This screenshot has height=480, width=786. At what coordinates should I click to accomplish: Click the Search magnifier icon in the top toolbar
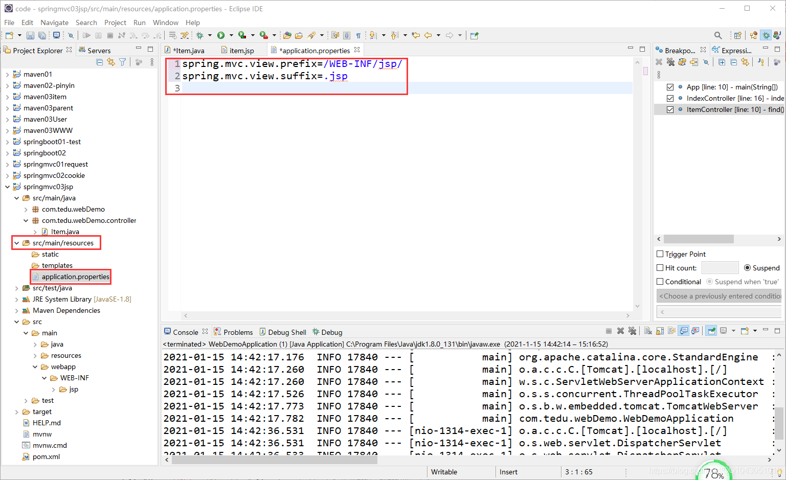(718, 35)
